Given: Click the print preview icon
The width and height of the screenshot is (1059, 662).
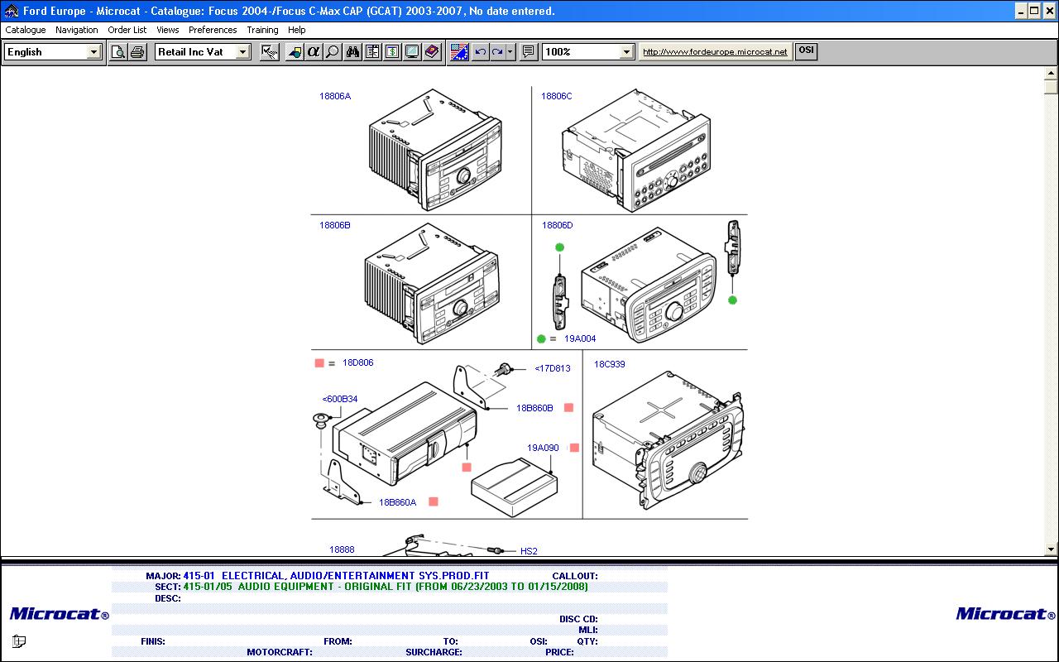Looking at the screenshot, I should click(118, 52).
